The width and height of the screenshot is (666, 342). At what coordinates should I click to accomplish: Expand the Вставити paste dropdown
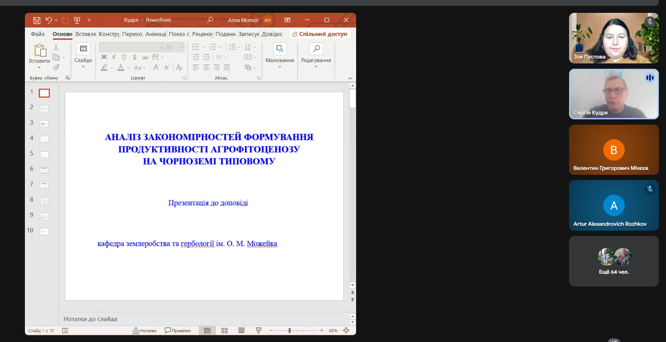[x=39, y=67]
